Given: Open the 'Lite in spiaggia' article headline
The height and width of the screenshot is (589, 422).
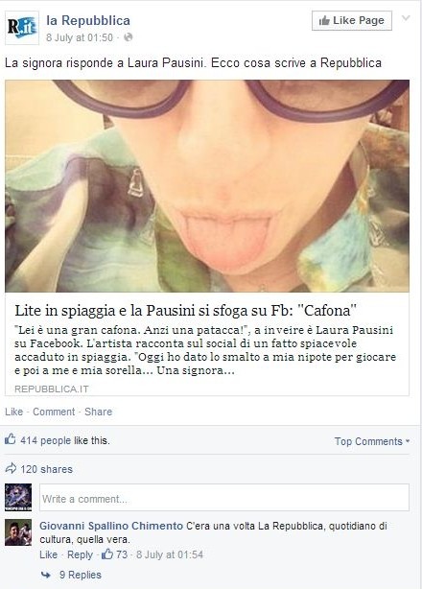Looking at the screenshot, I should click(185, 310).
